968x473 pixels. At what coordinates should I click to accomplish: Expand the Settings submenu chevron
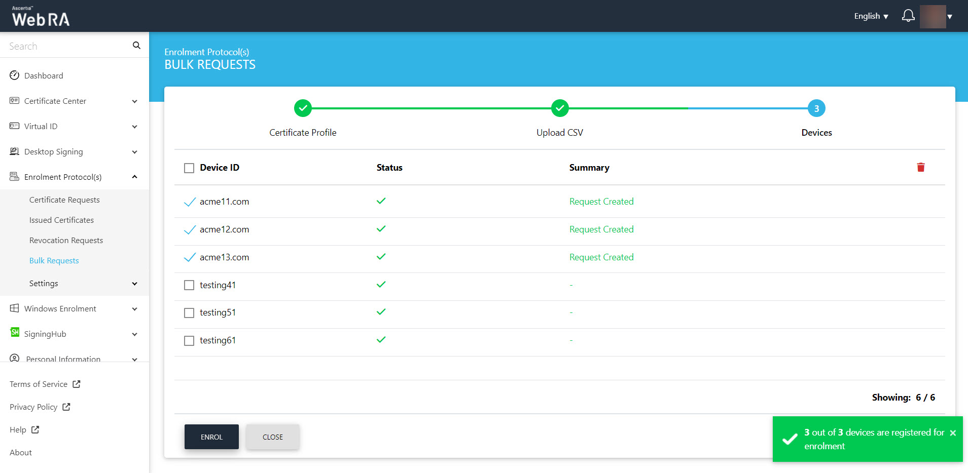134,284
